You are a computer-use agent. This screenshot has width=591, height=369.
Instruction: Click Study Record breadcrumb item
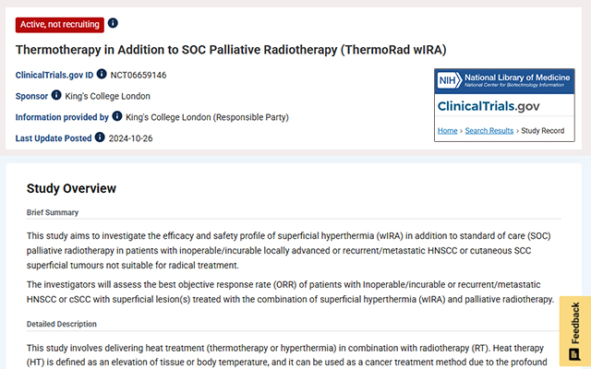(x=543, y=131)
